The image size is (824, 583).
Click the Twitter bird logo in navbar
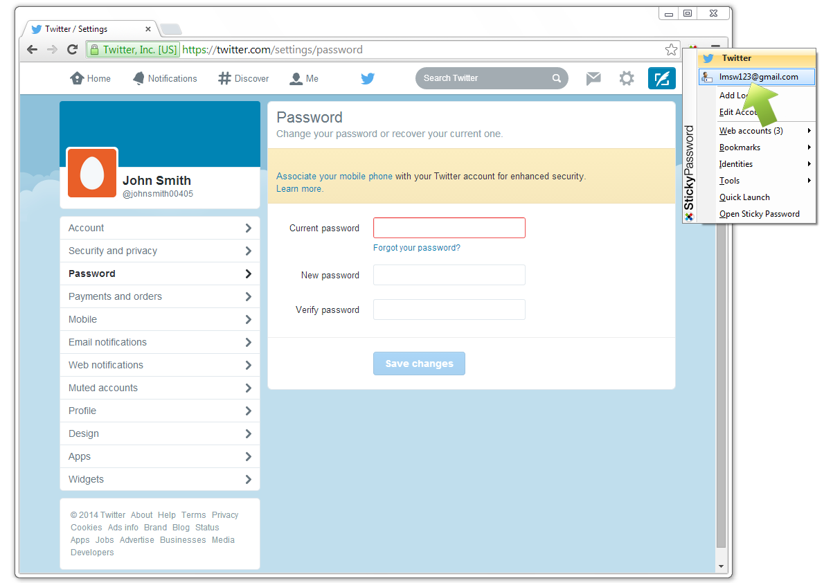[367, 78]
